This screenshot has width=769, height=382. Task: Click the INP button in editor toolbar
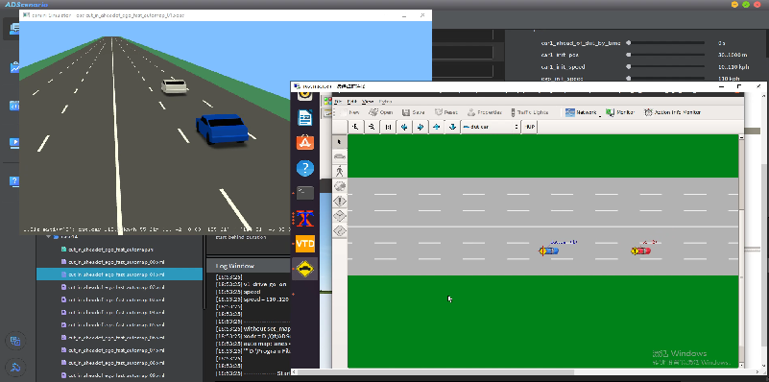[530, 127]
